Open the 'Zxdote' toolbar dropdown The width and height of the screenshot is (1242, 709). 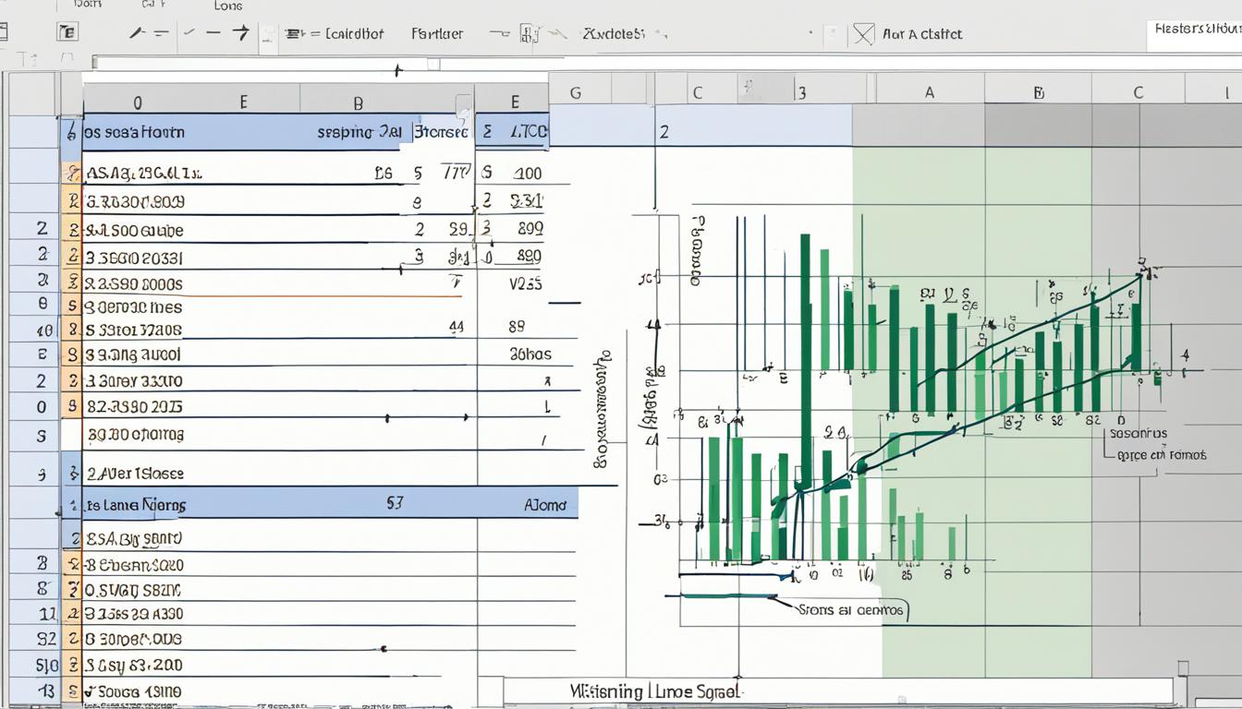pyautogui.click(x=613, y=34)
